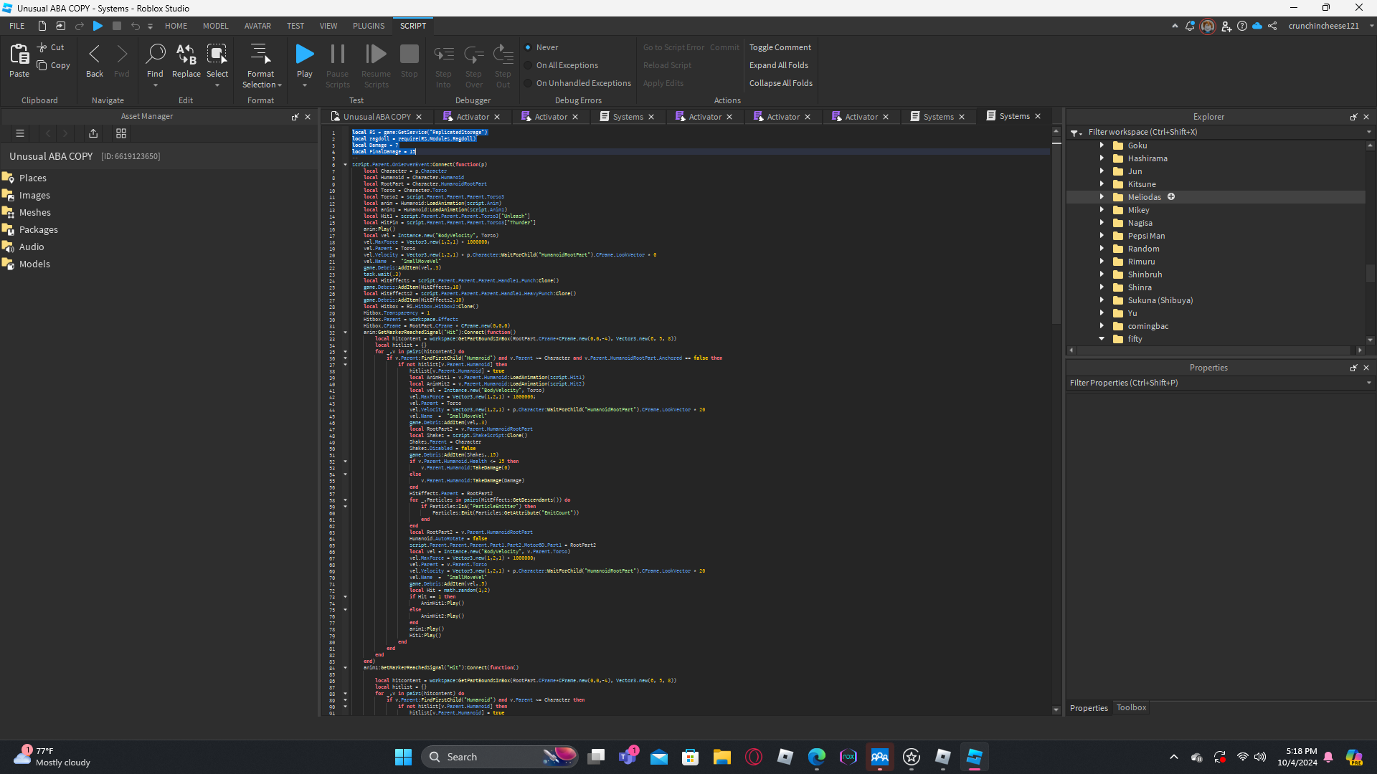The width and height of the screenshot is (1377, 774).
Task: Click the Undo arrow in top toolbar
Action: (x=135, y=26)
